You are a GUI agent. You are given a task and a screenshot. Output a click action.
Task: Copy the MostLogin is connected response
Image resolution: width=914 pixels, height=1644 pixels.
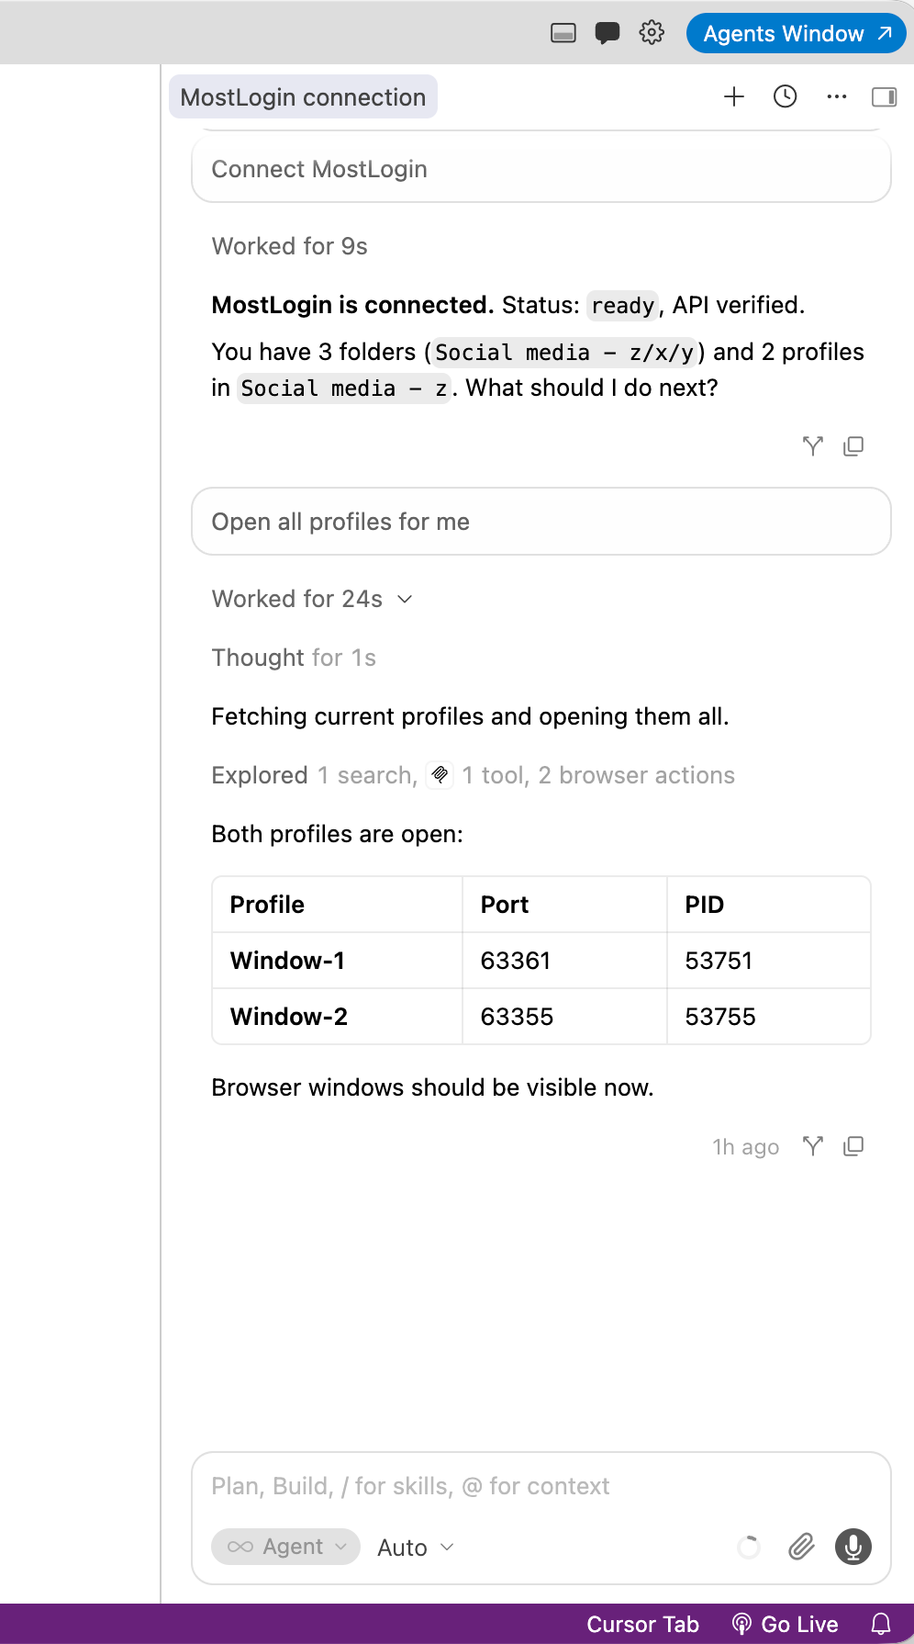pos(853,446)
